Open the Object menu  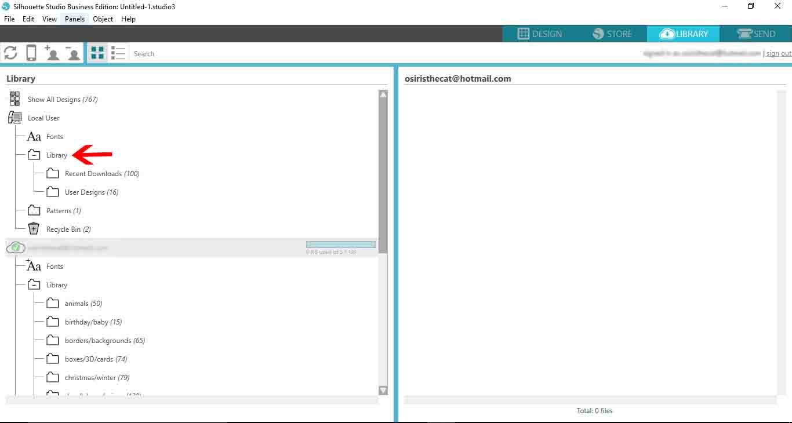(103, 19)
